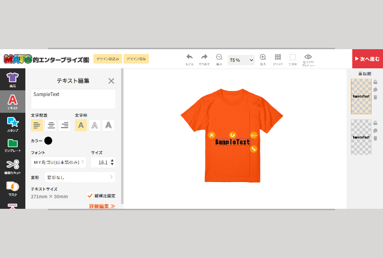The height and width of the screenshot is (258, 383).
Task: Select the scissors cutout tool
Action: click(x=12, y=167)
